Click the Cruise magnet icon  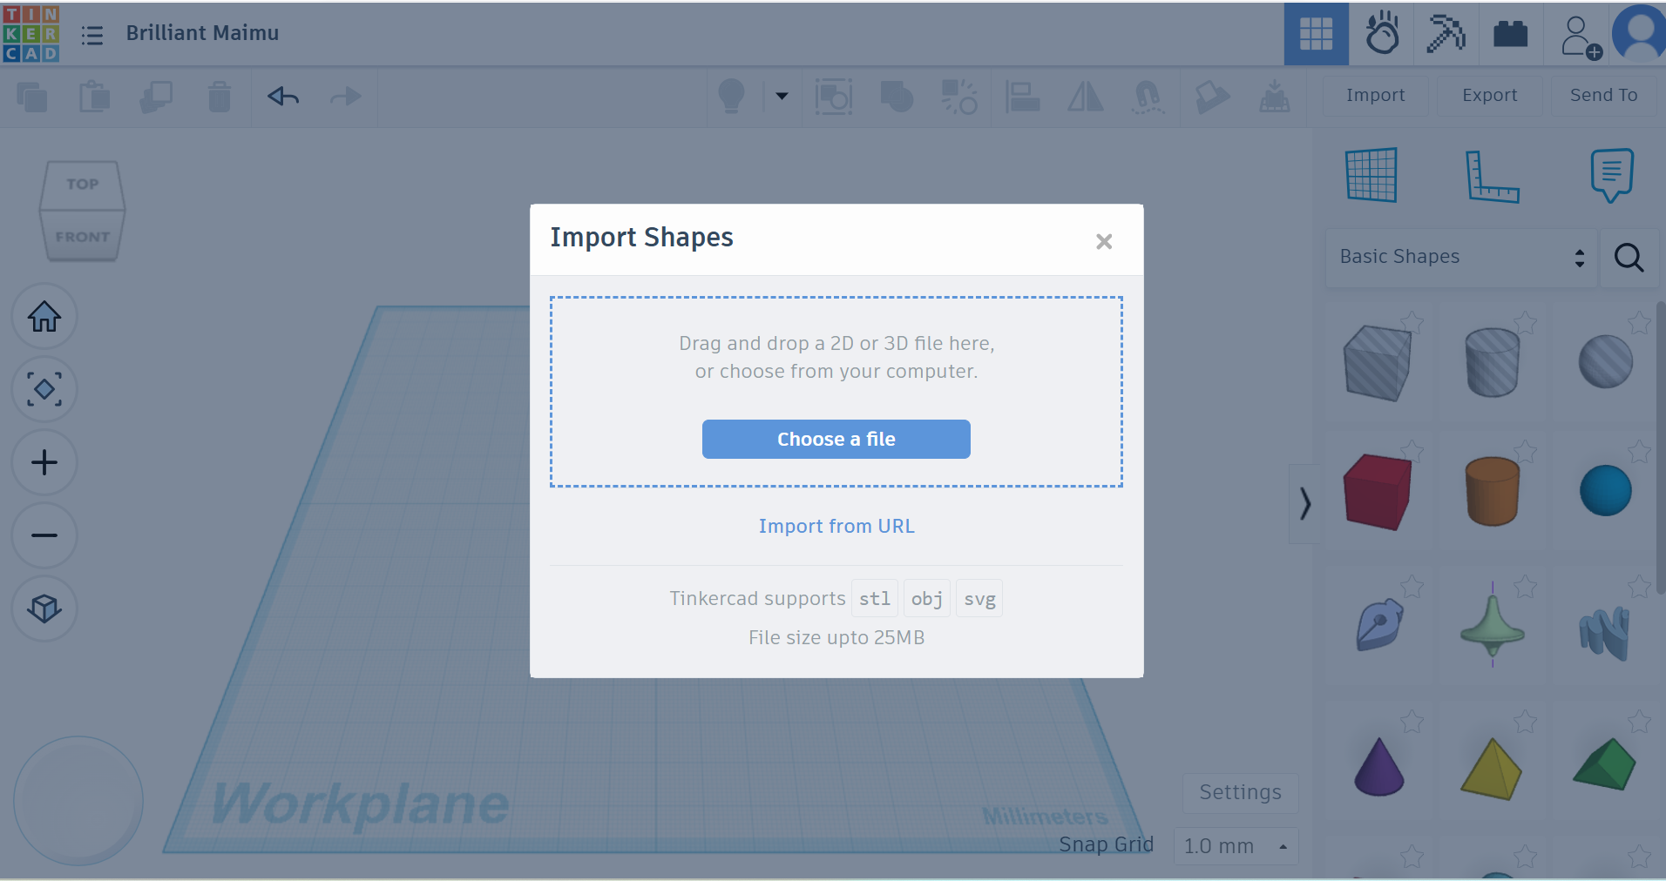click(x=1148, y=97)
